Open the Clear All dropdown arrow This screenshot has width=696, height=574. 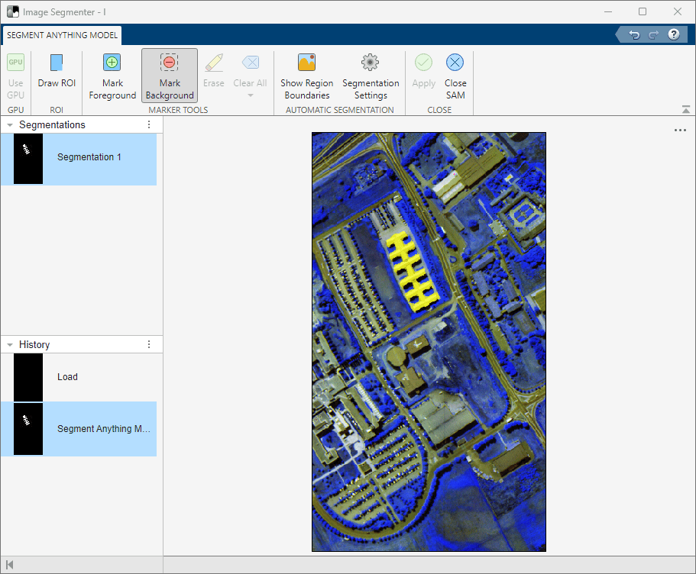[x=251, y=95]
